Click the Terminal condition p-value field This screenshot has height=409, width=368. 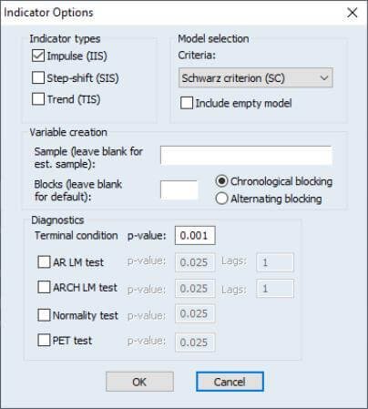coord(195,235)
